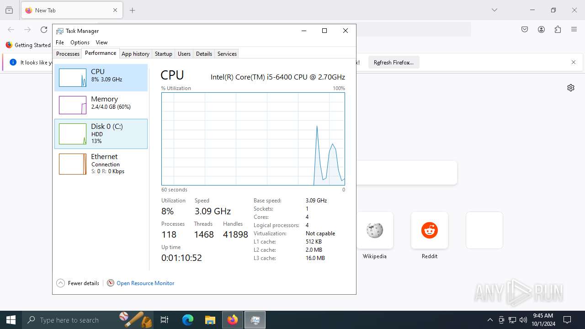Open Resource Monitor link
The width and height of the screenshot is (585, 329).
tap(145, 283)
